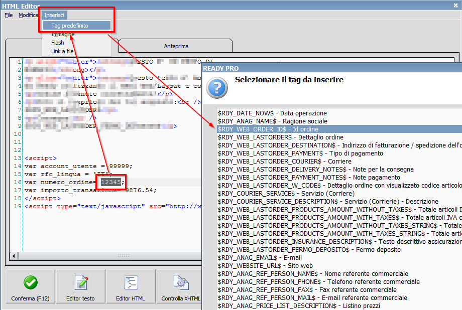Screen dimensions: 462x310
Task: Select $RDY_WEB_ORDER_ID$ - Id ordine tag
Action: [x=339, y=129]
